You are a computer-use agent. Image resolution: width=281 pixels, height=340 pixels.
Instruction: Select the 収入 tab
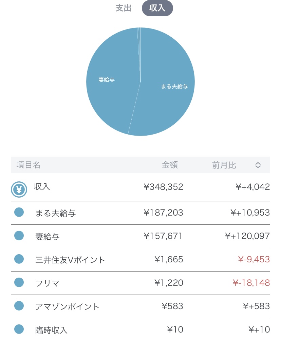[x=157, y=8]
